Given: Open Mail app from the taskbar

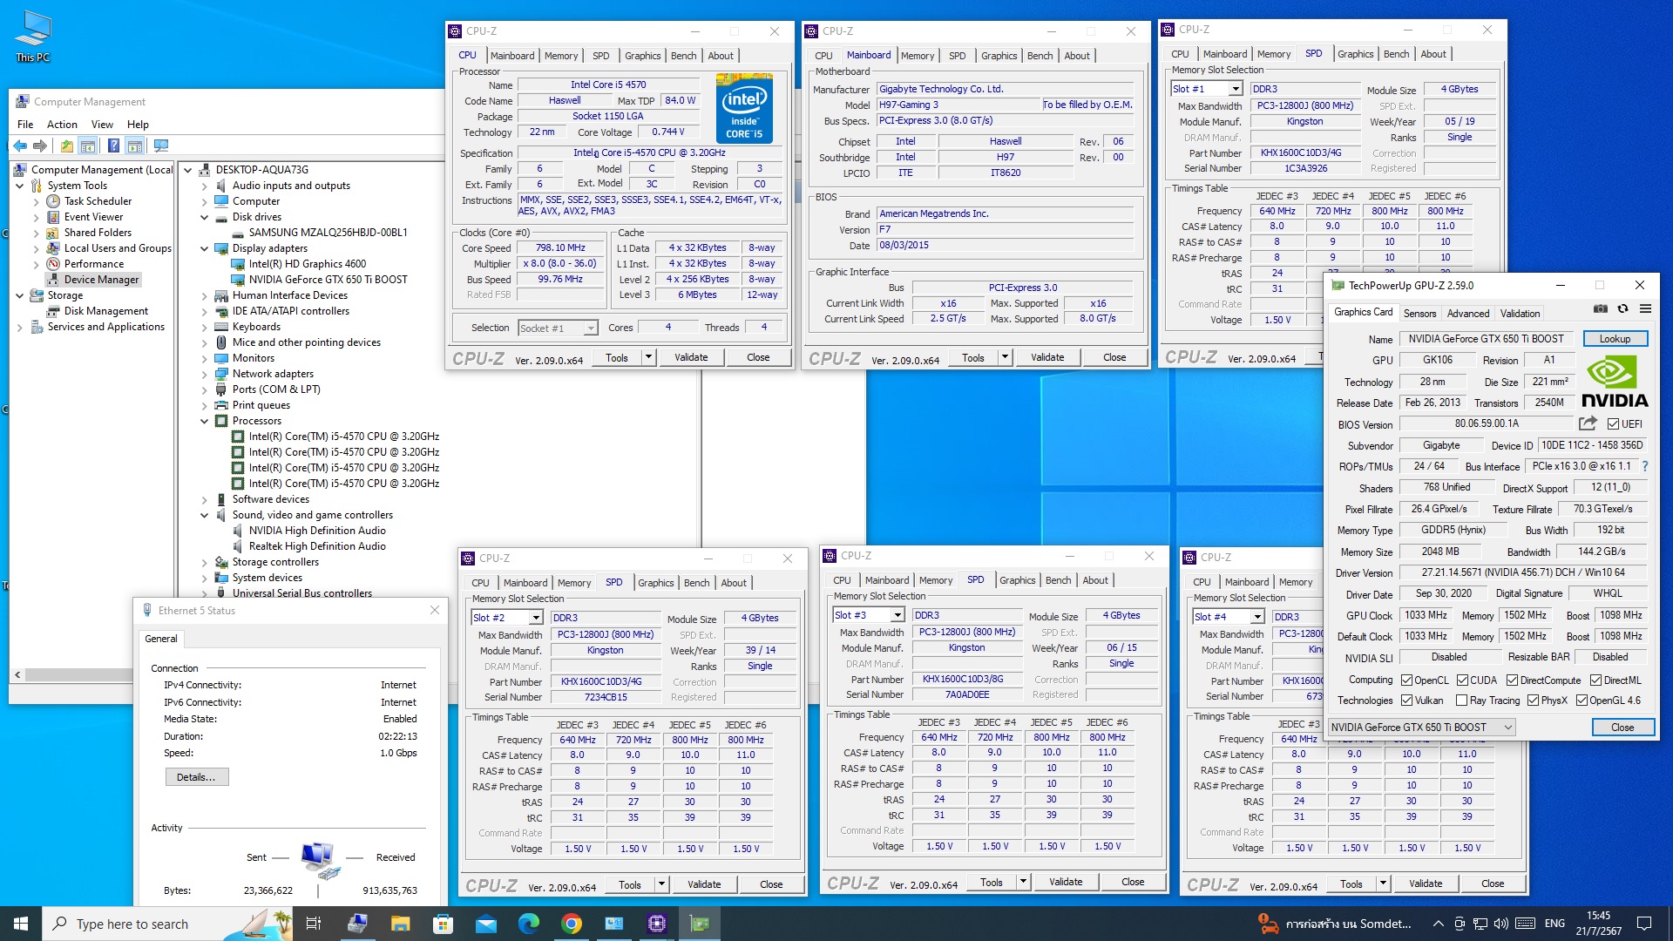Looking at the screenshot, I should pyautogui.click(x=485, y=924).
